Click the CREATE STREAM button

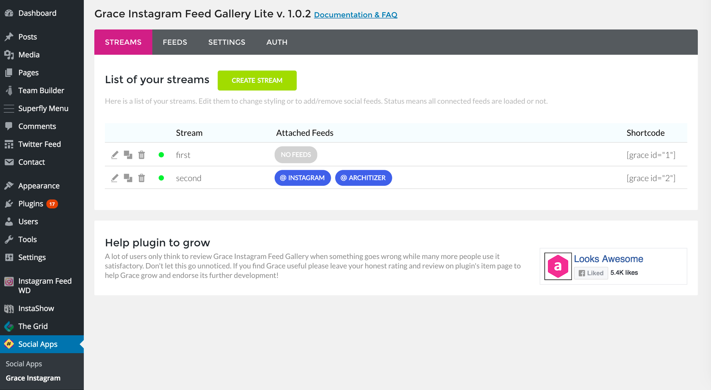[257, 80]
